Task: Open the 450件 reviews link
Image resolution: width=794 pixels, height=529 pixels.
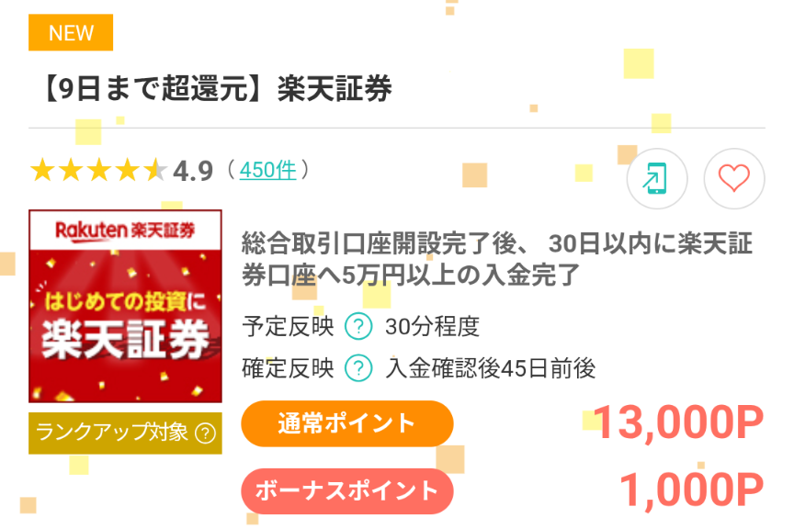Action: pyautogui.click(x=267, y=170)
